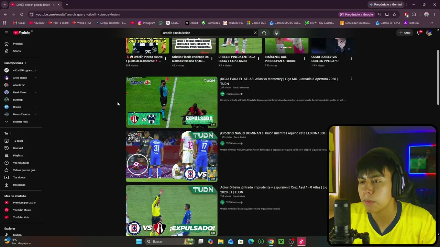Click Pregúntale a Gemini button
The height and width of the screenshot is (247, 440).
click(385, 5)
